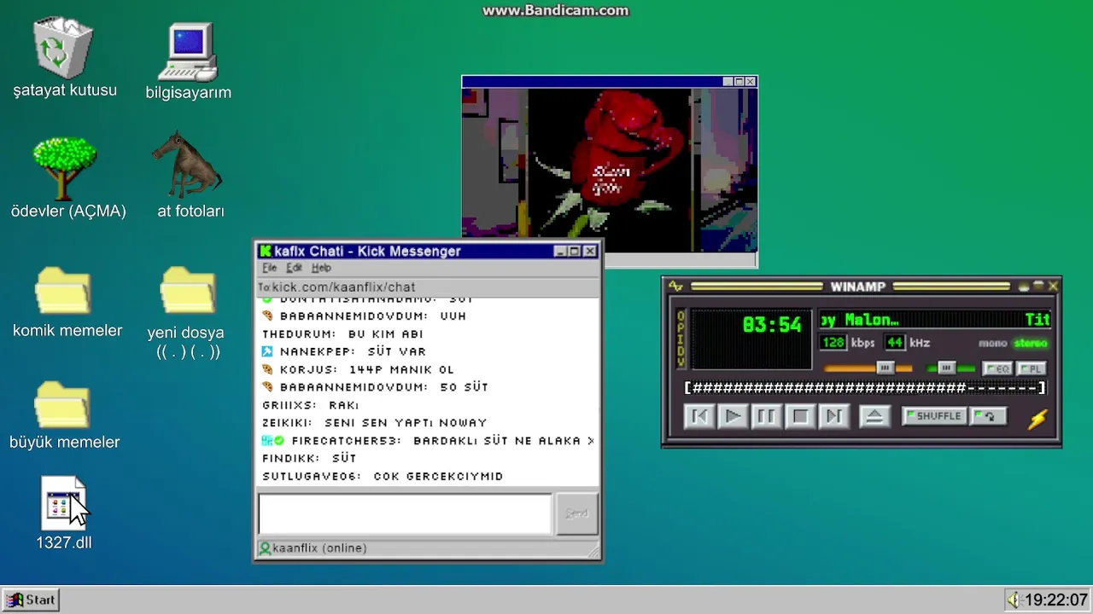Click the user status icon beside kaanflix (online)
The image size is (1093, 614).
click(265, 548)
